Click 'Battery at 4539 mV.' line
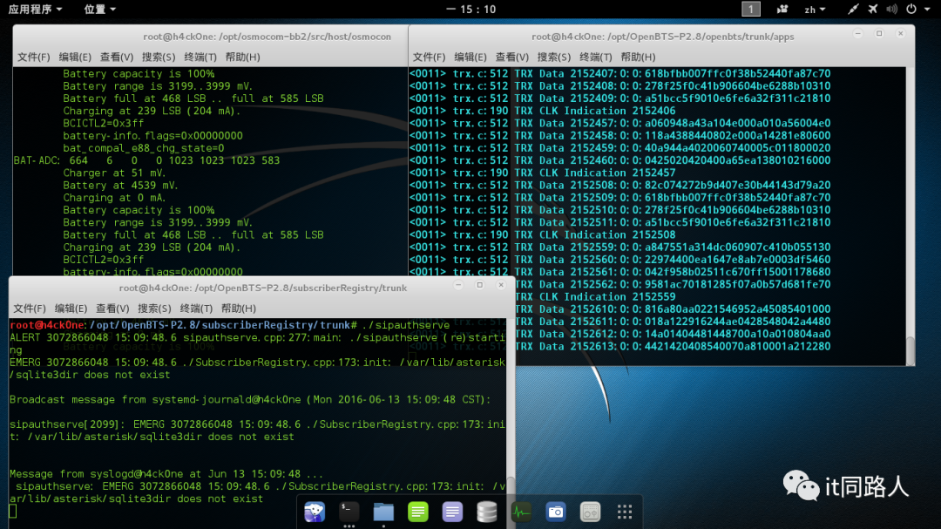Image resolution: width=941 pixels, height=529 pixels. click(120, 186)
